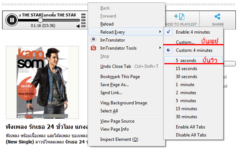Image resolution: width=238 pixels, height=154 pixels.
Task: Set reload interval to 30 minutes
Action: [x=193, y=117]
